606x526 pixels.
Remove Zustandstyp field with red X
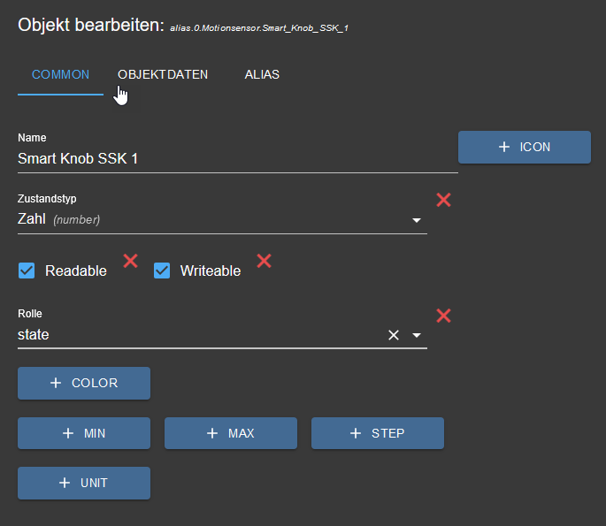(x=444, y=200)
